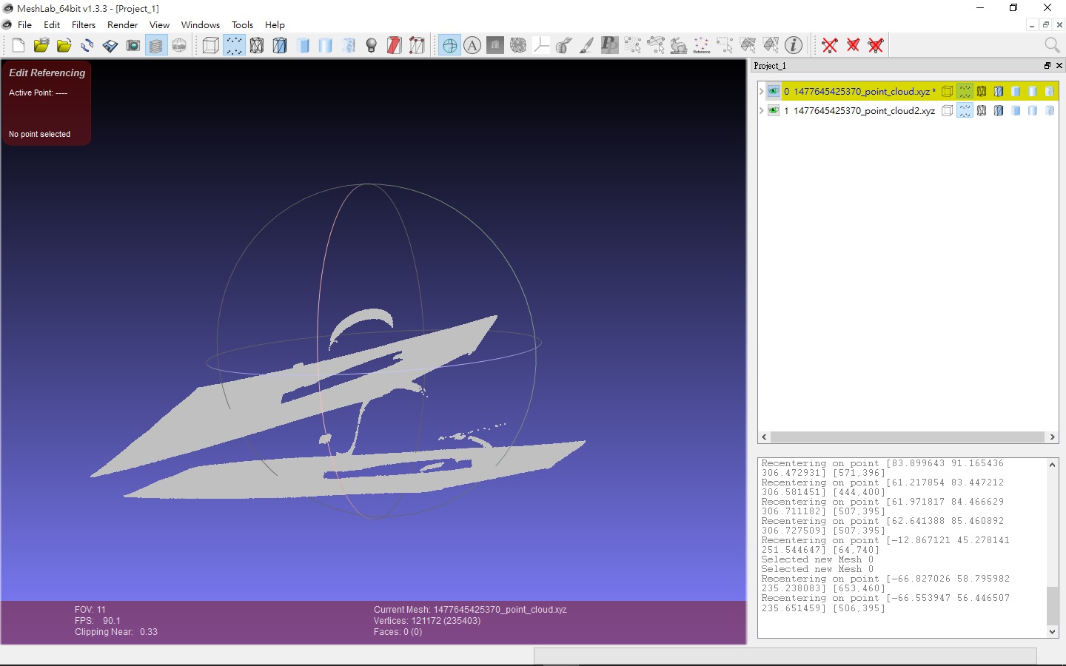Viewport: 1066px width, 666px height.
Task: Float the Project_1 layer panel
Action: [x=1047, y=66]
